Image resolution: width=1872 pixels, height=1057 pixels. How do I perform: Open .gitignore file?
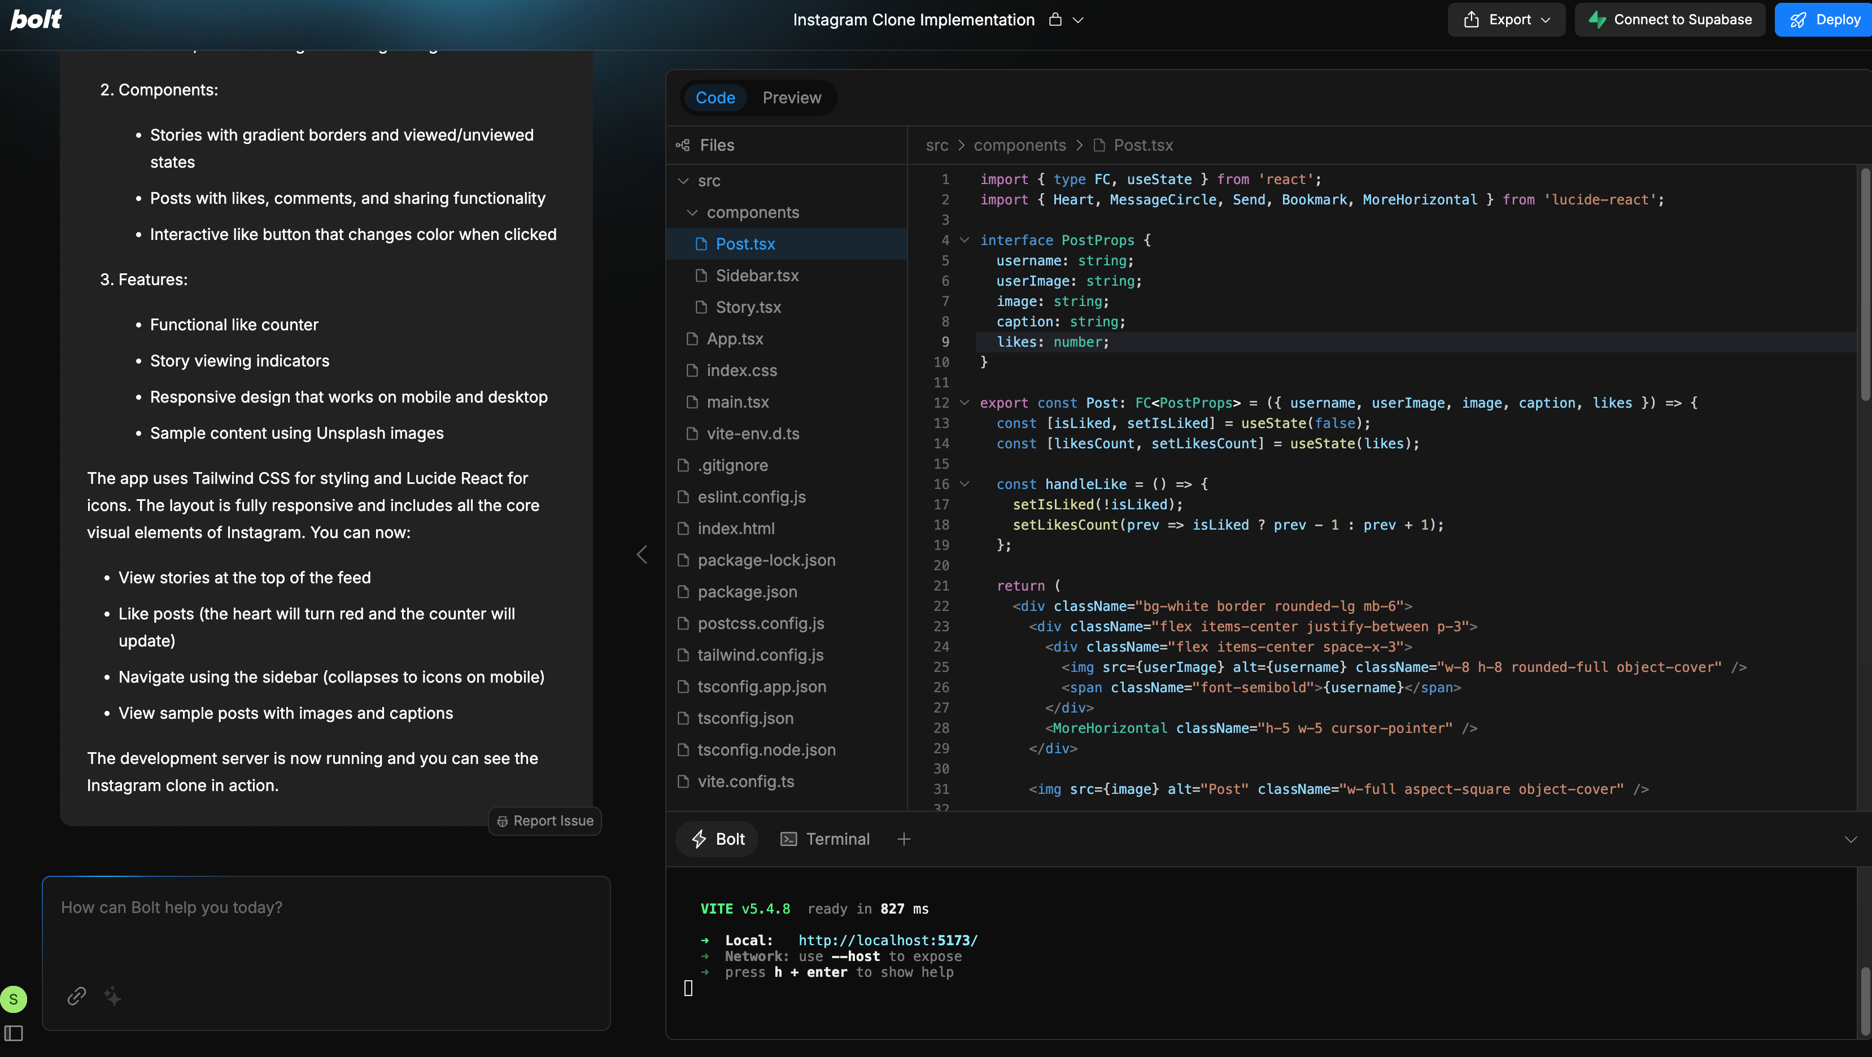(786, 465)
